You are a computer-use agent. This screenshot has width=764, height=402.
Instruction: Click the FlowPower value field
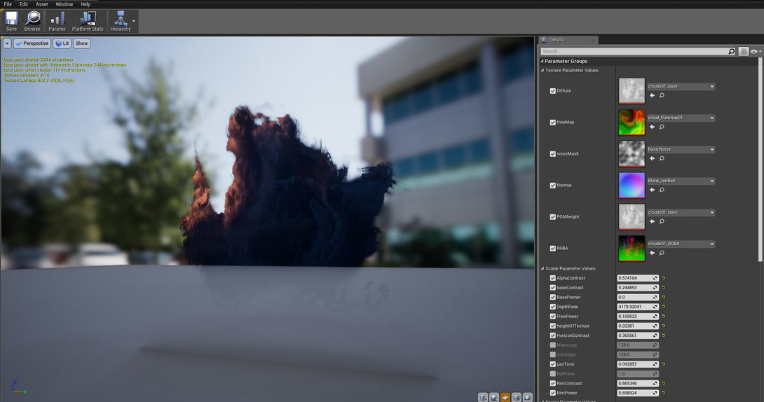(638, 317)
